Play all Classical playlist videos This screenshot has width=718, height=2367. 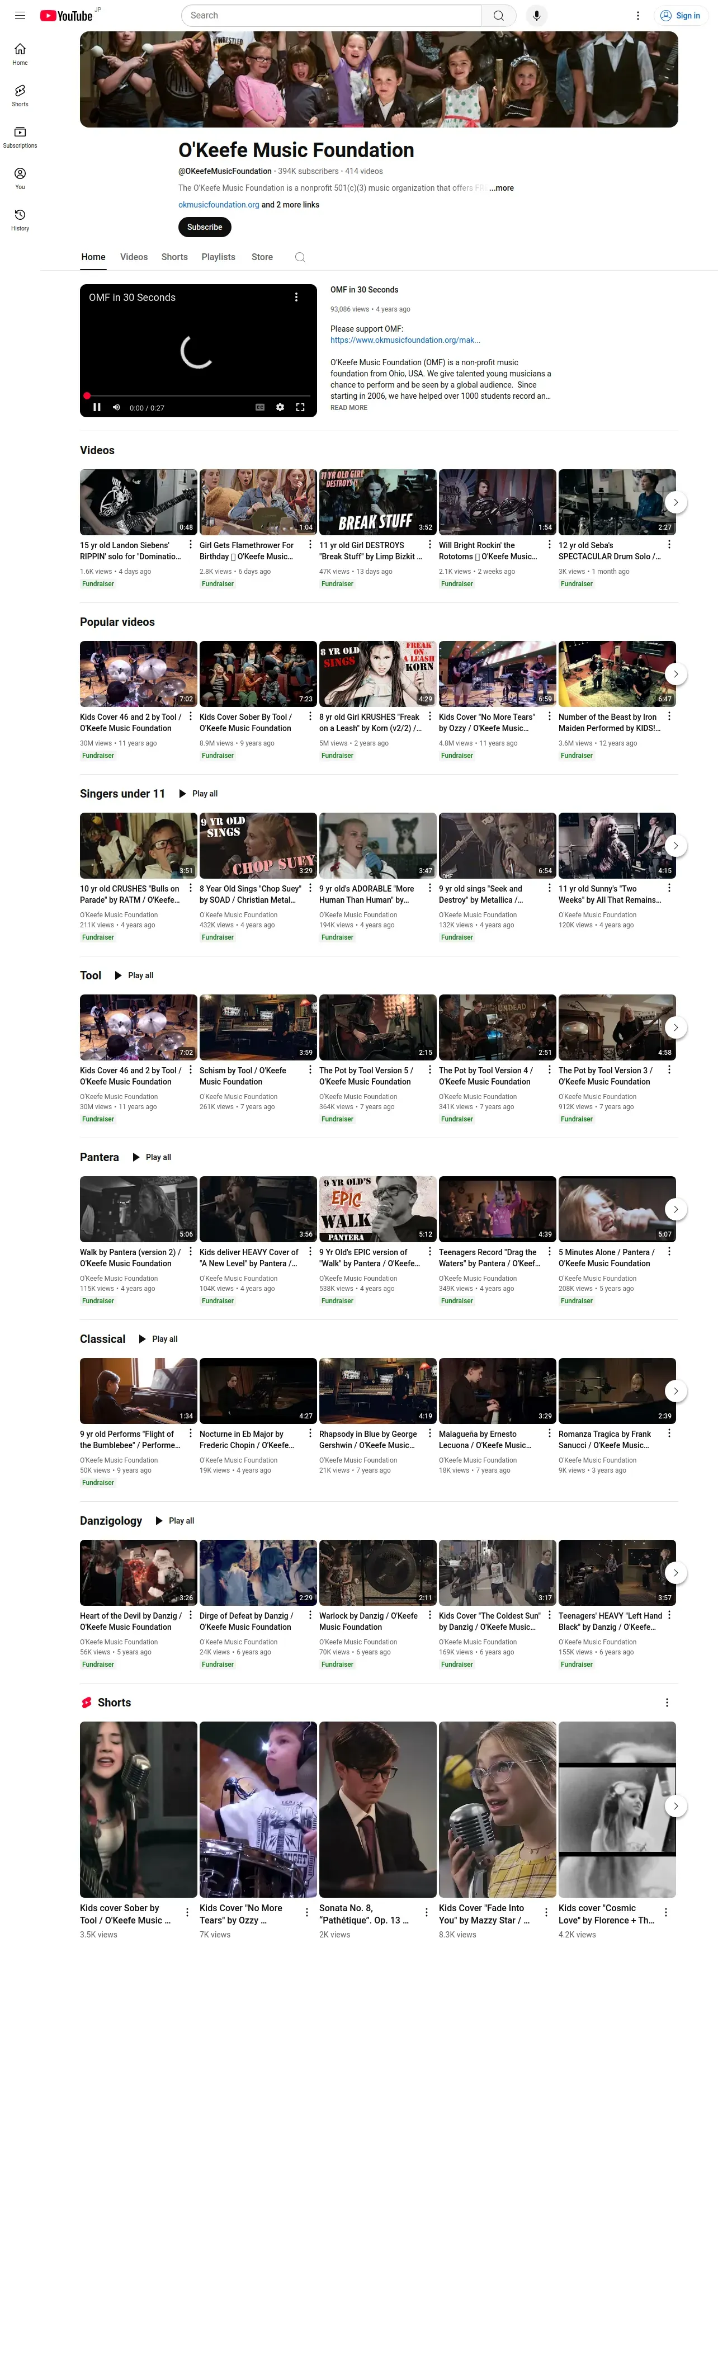tap(158, 1340)
